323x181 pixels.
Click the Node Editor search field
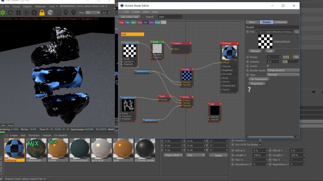(x=170, y=17)
